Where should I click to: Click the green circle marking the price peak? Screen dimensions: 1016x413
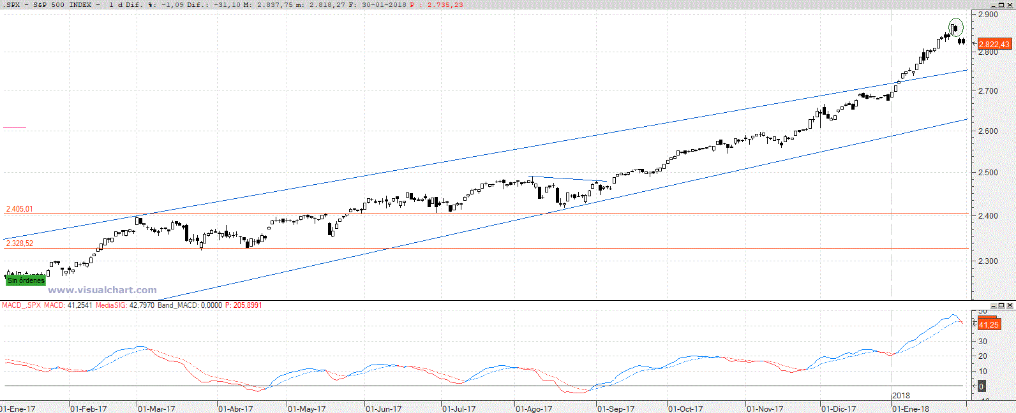955,27
